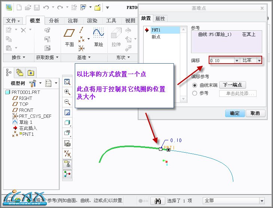Switch to the 视图 ribbon tab
Screen dimensions: 273x208
(130, 21)
